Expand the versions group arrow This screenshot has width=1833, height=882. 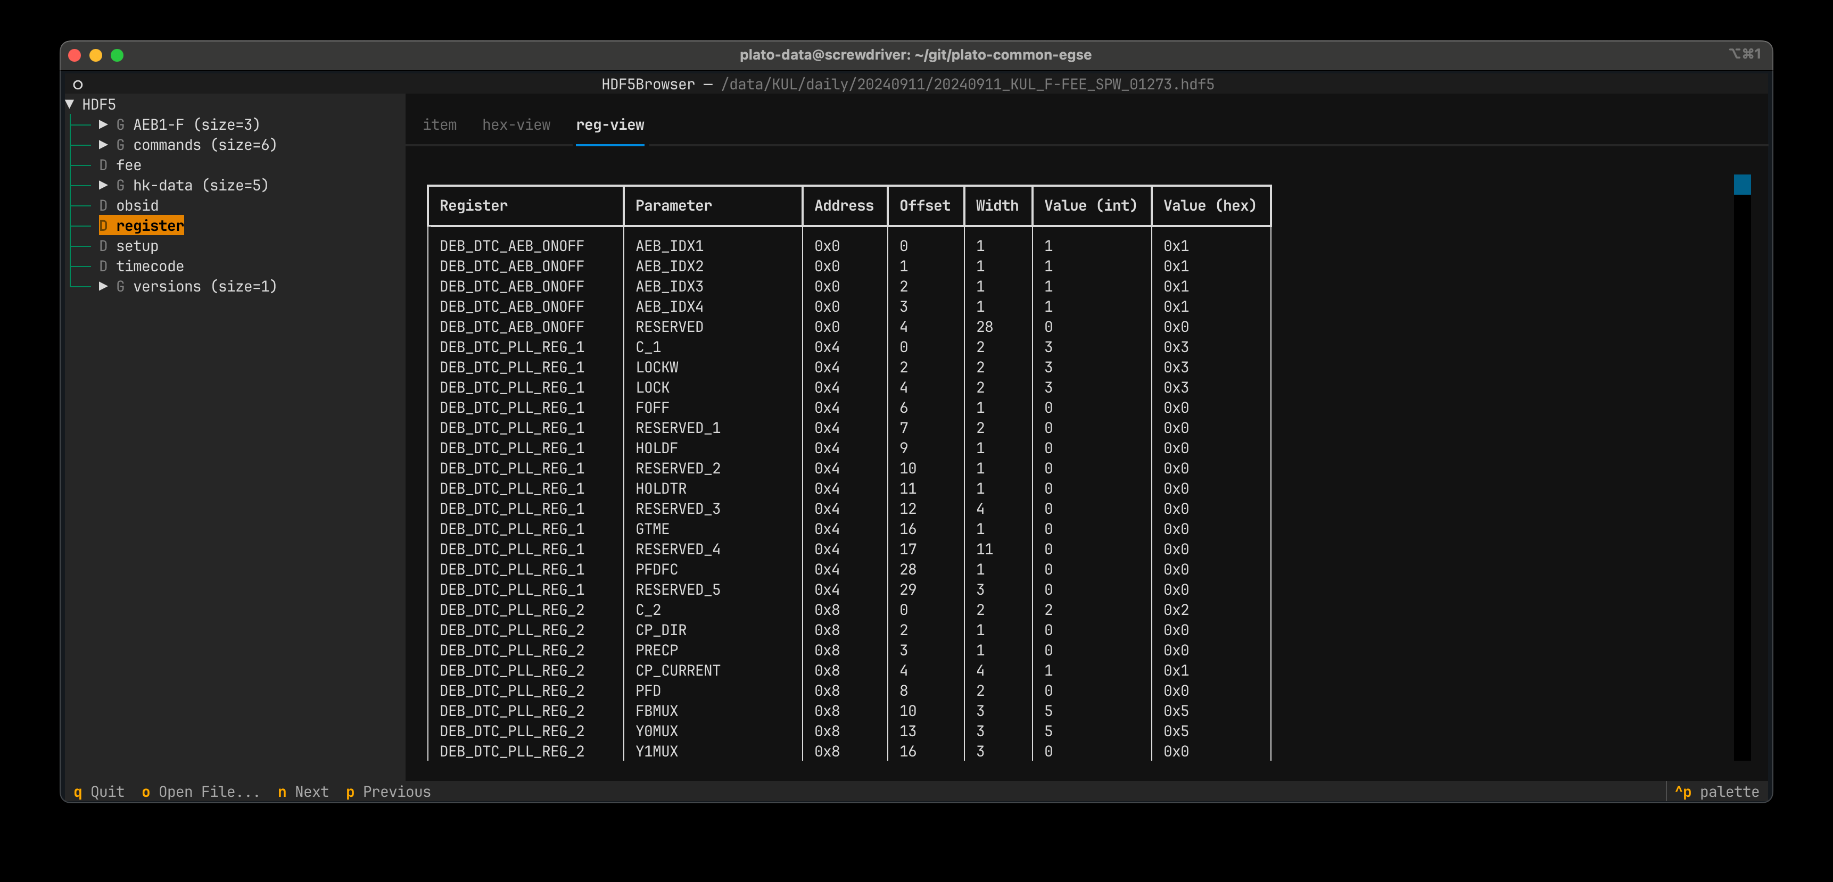click(103, 286)
